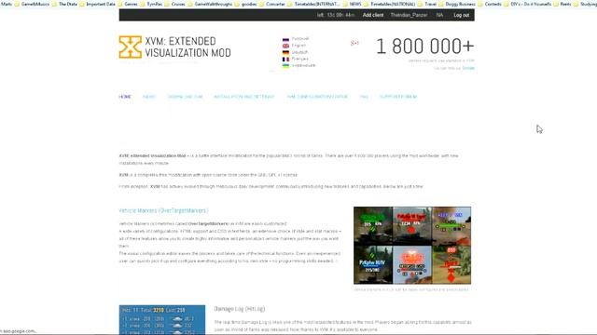Click the Add client link

373,15
